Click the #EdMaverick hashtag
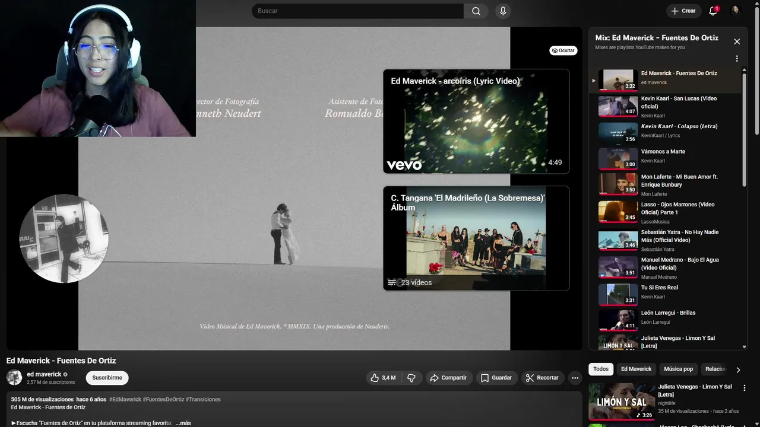Viewport: 760px width, 427px height. (125, 399)
